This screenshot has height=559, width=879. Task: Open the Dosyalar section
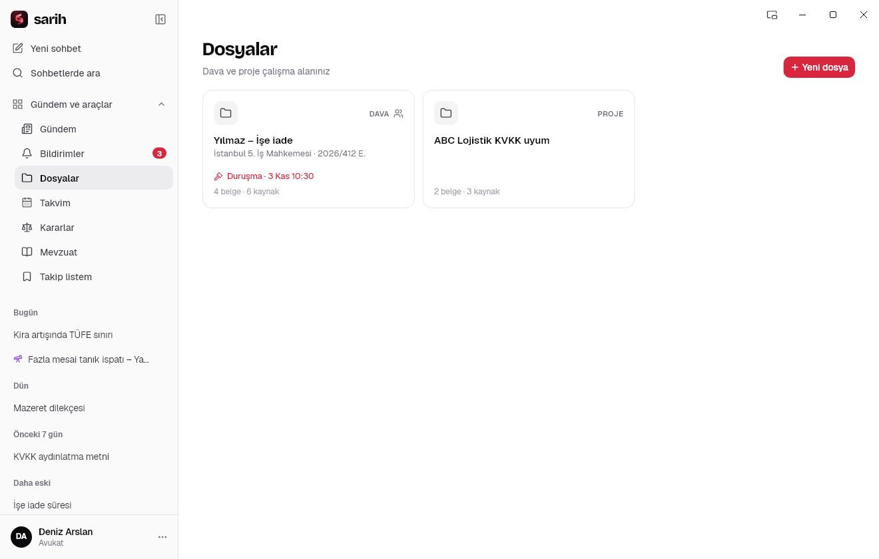(94, 178)
